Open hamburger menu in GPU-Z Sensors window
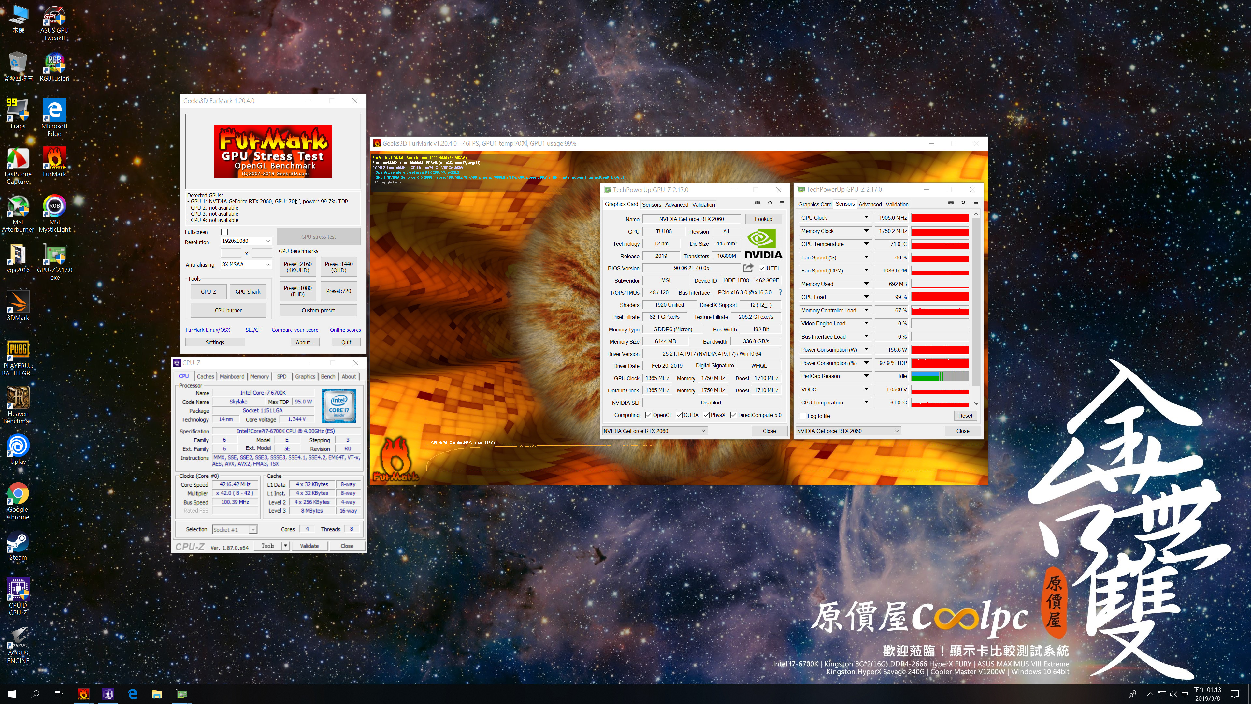This screenshot has height=704, width=1251. tap(976, 203)
